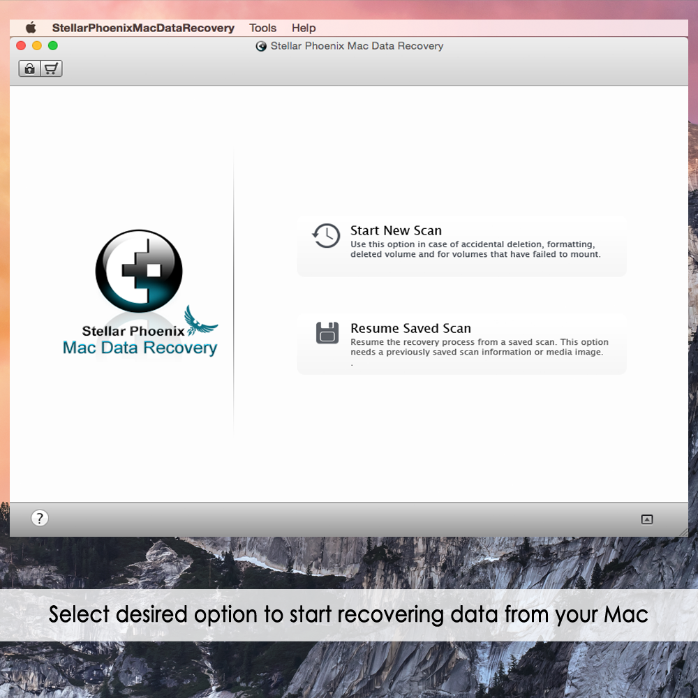Select the Start New Scan heading

click(x=396, y=230)
